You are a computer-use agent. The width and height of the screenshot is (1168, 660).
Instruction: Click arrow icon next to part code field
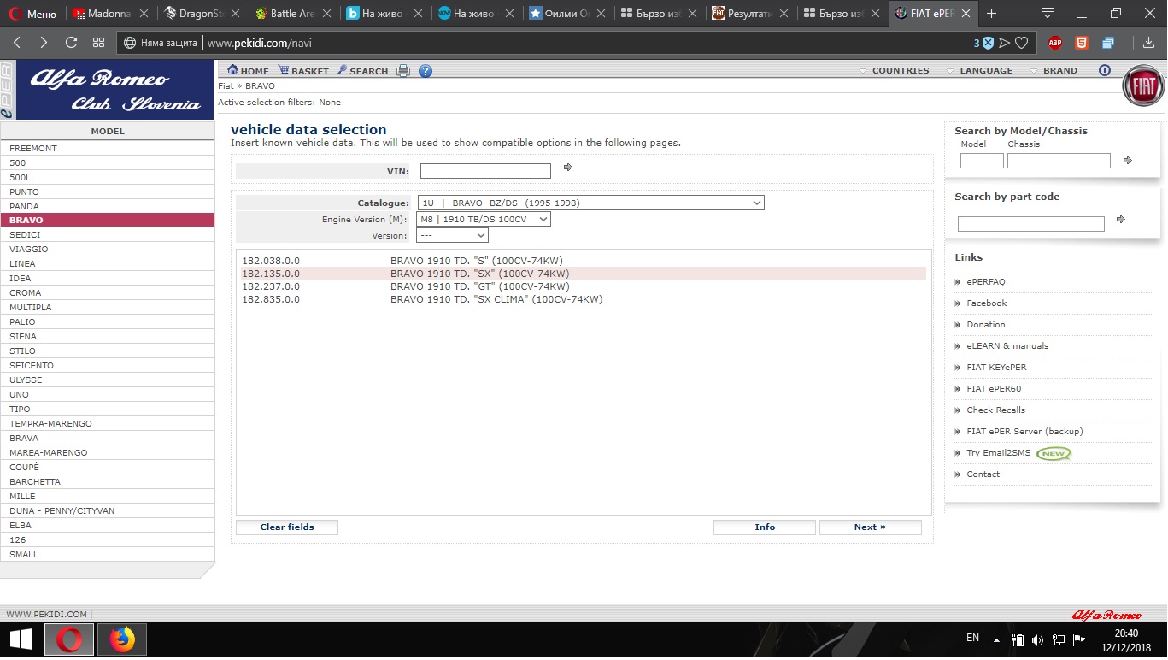coord(1121,220)
